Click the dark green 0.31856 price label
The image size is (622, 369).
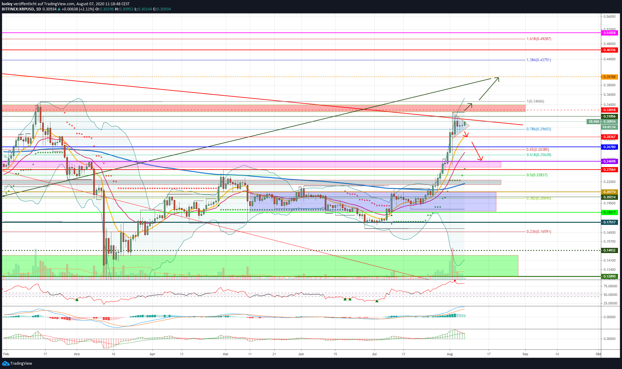click(609, 116)
